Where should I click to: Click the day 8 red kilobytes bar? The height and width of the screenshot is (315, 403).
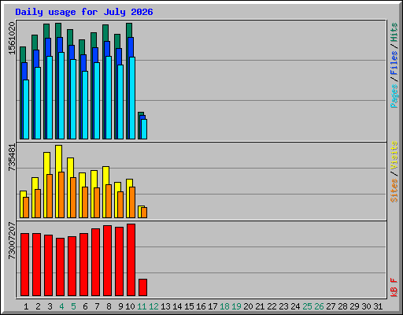(107, 261)
